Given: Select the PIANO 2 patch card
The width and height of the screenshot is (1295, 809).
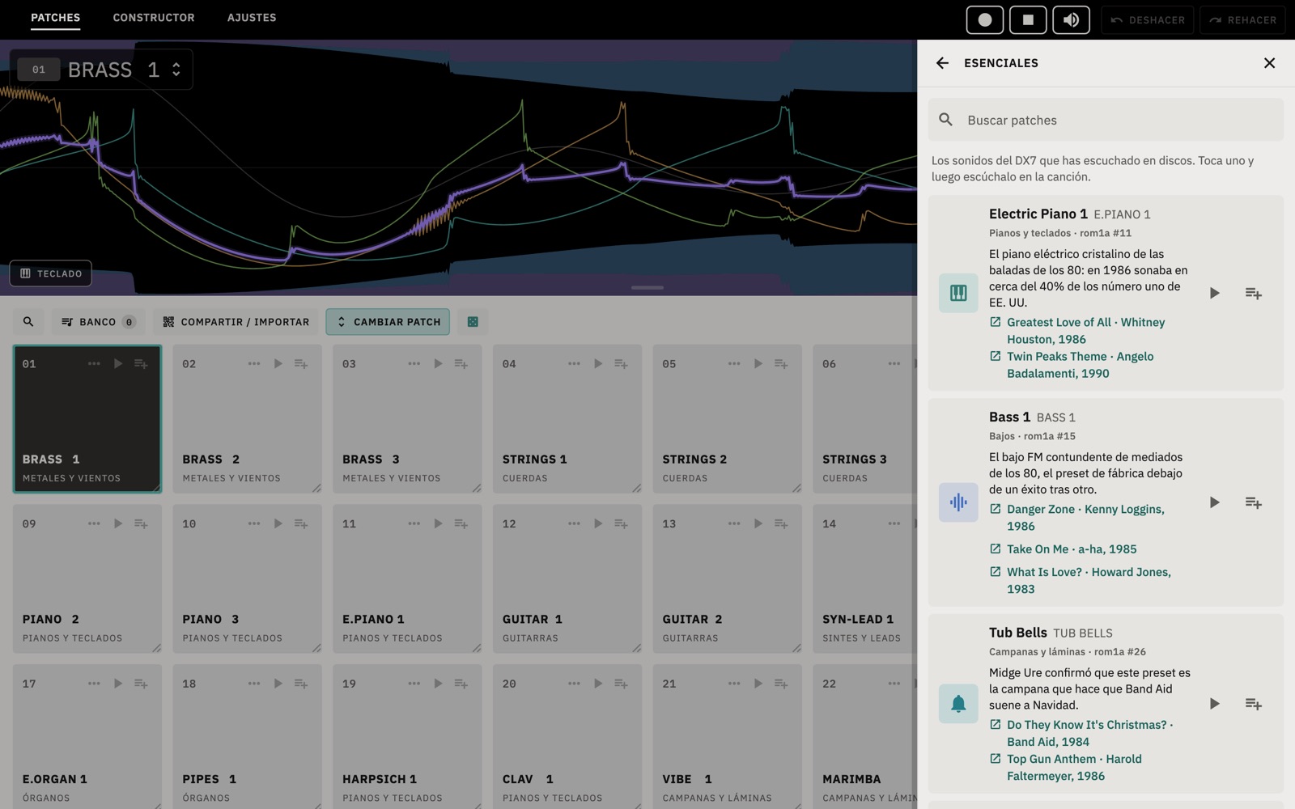Looking at the screenshot, I should (87, 578).
